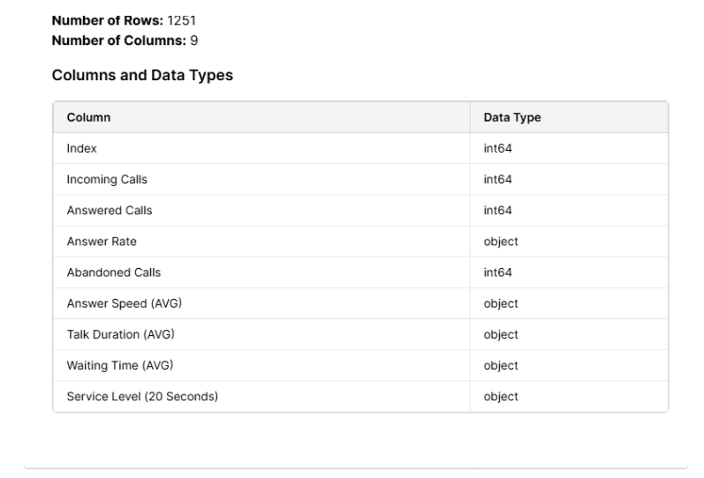This screenshot has height=478, width=704.
Task: Select the object type for Answer Rate
Action: coord(500,242)
